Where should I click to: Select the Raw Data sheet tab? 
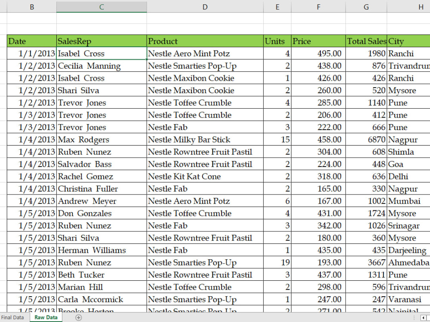(x=46, y=317)
